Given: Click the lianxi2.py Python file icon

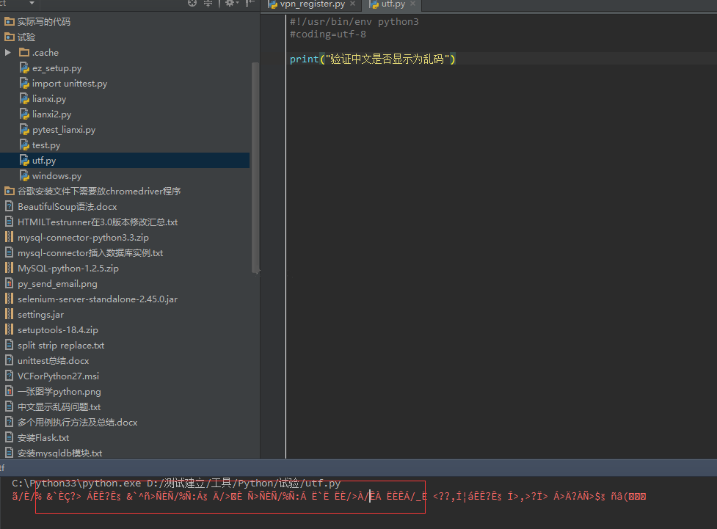Looking at the screenshot, I should pos(24,114).
